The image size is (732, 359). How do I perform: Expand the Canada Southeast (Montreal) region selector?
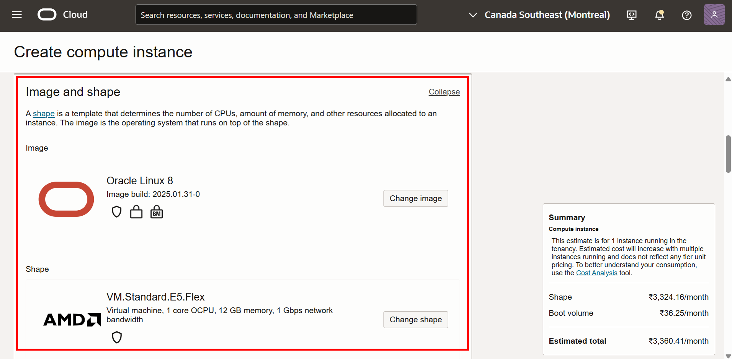539,15
